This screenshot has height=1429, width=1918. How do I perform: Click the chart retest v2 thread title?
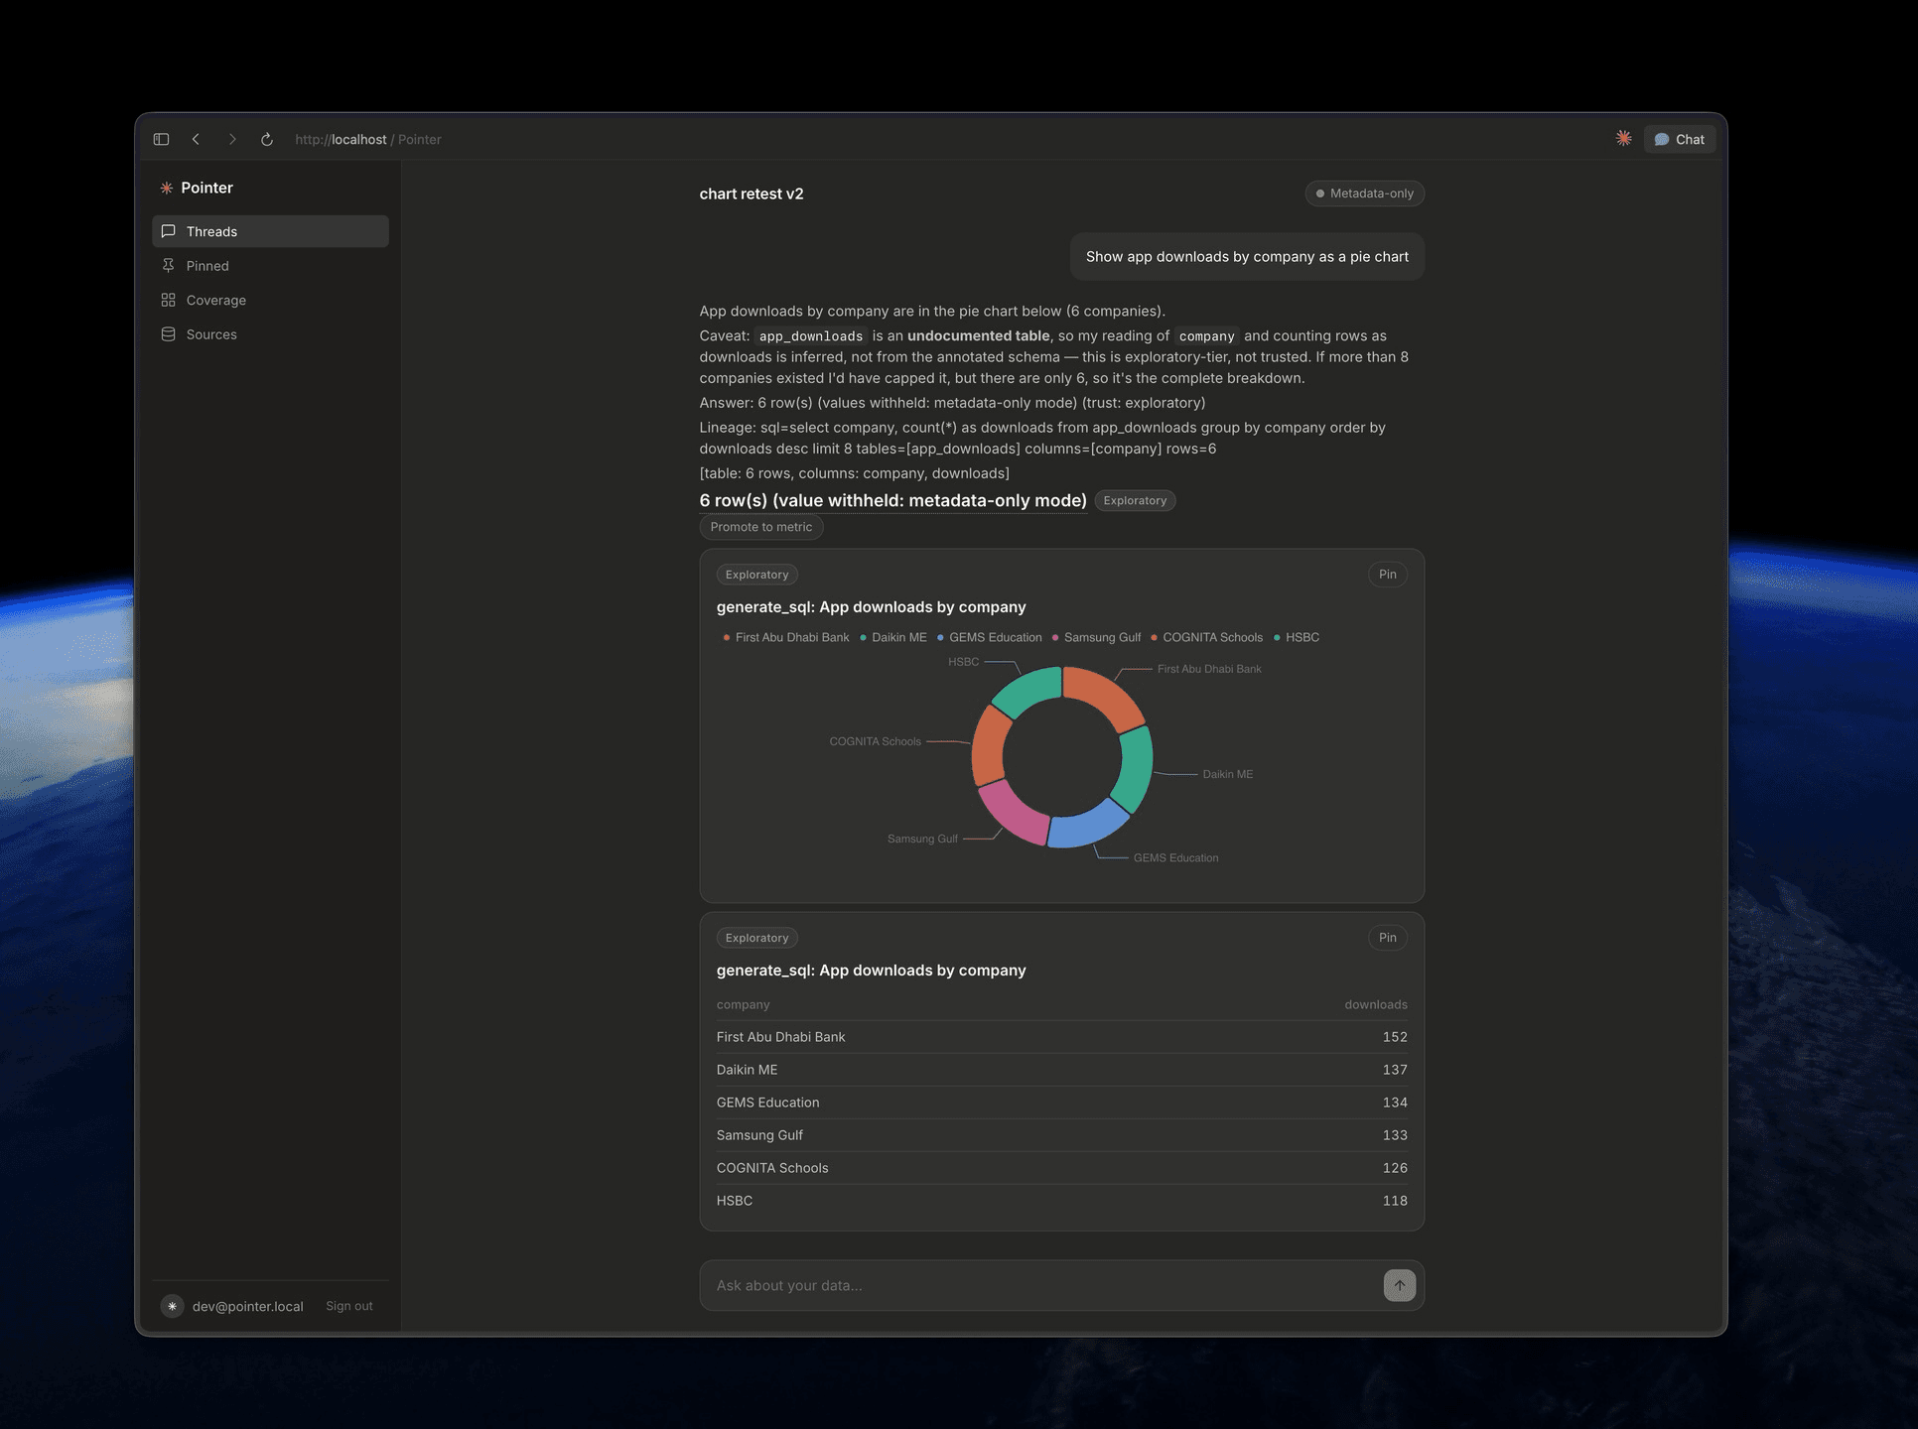(x=752, y=195)
